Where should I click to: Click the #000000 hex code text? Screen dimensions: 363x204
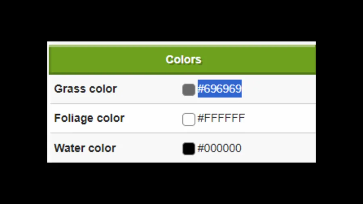pyautogui.click(x=219, y=148)
